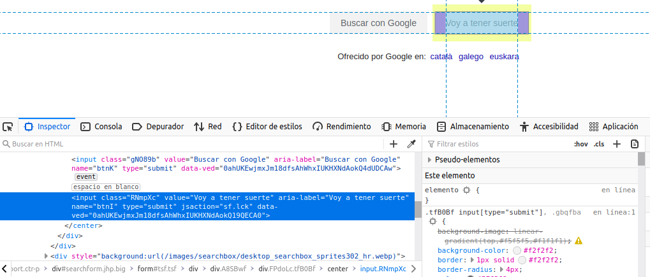The image size is (650, 277).
Task: Toggle the :hov pseudo-class panel
Action: tap(580, 144)
